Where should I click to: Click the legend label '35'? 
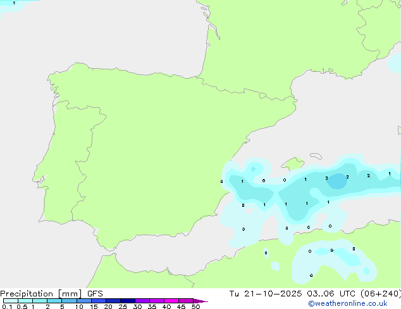click(x=152, y=306)
